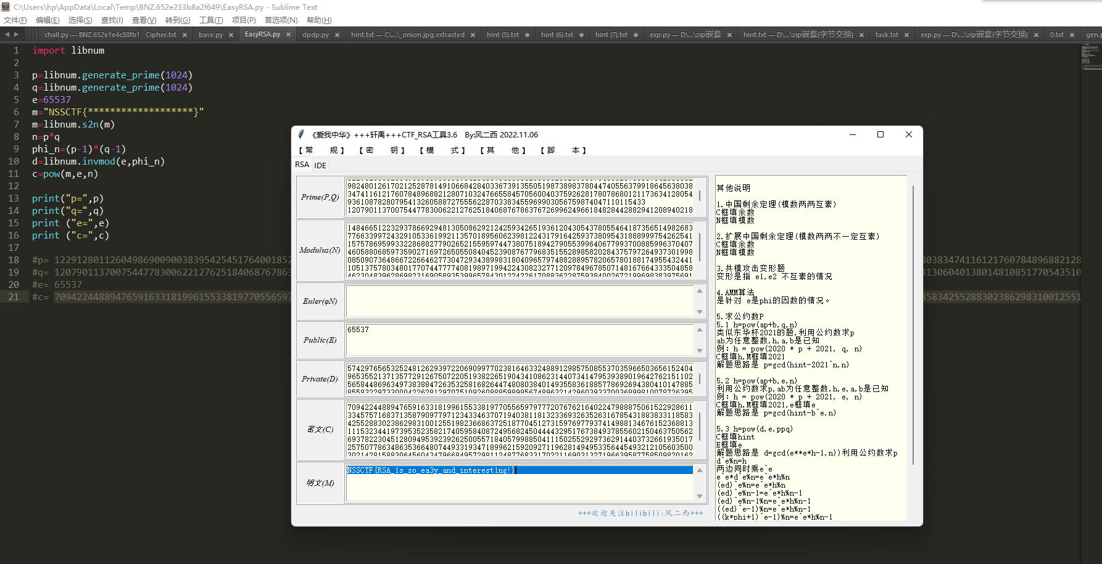
Task: Click the 密文(C) field scrollbar thumb
Action: pos(700,428)
